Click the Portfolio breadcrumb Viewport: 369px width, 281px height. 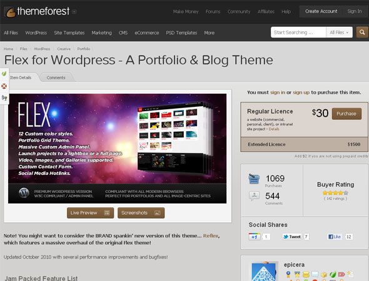coord(84,49)
